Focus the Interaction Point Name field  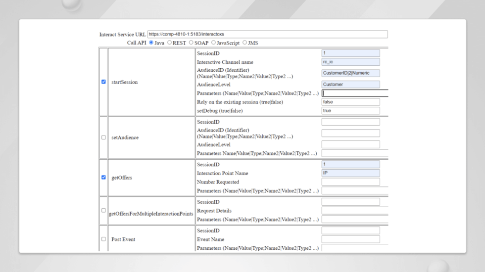351,173
